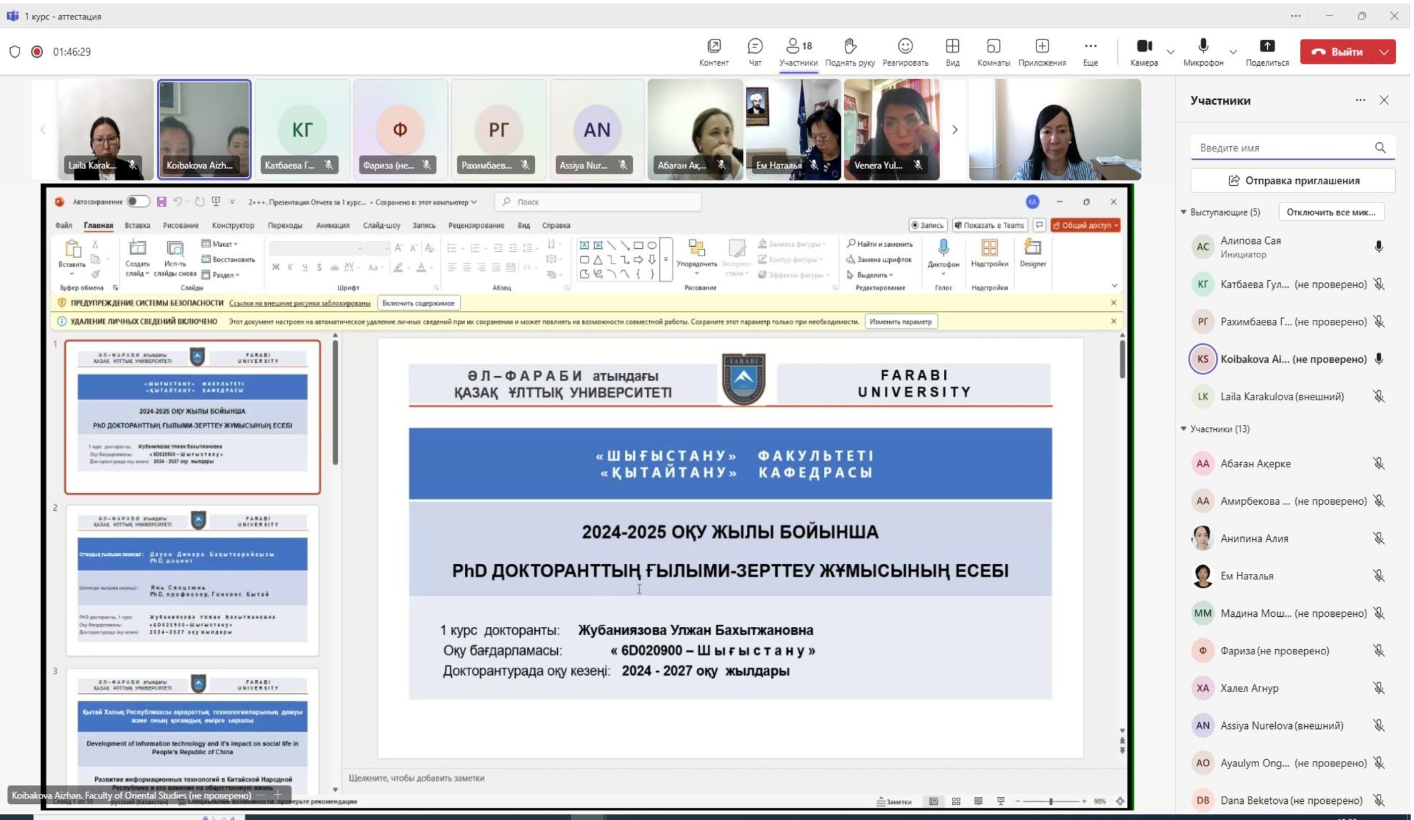Open the Content panel in Teams
This screenshot has width=1414, height=820.
tap(715, 52)
